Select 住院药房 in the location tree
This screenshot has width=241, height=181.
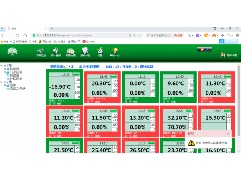click(16, 78)
